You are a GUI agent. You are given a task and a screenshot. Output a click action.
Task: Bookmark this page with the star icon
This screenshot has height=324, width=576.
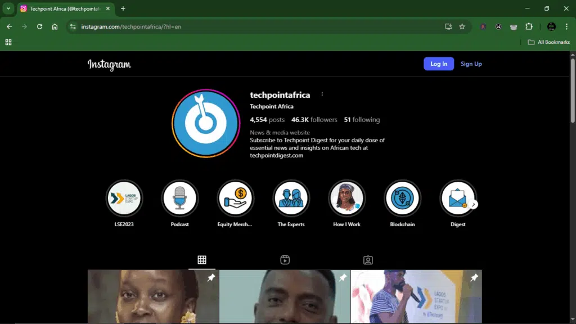(462, 26)
